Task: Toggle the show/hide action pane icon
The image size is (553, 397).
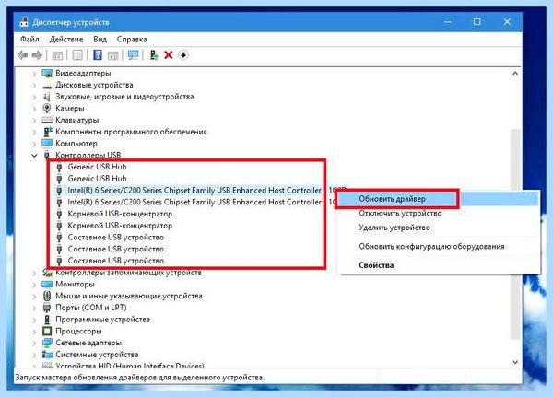Action: (112, 55)
